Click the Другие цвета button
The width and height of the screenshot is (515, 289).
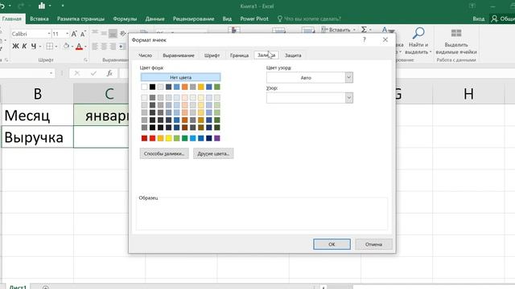pos(213,153)
